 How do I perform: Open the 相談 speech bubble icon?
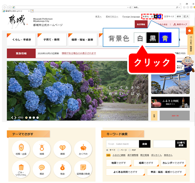tap(42, 169)
